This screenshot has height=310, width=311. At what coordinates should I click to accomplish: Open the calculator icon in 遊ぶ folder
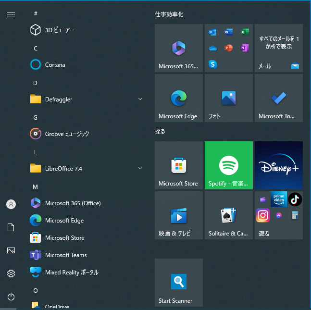(295, 215)
